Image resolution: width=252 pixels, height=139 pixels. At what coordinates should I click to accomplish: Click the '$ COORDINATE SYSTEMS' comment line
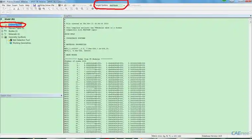coord(75,38)
